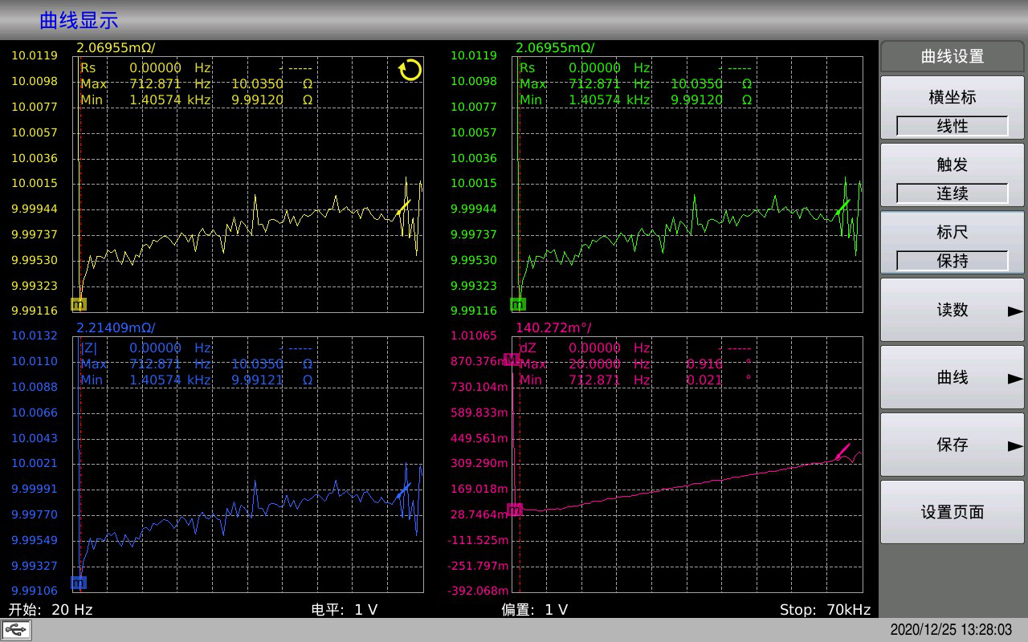Open the 设置页面 button
The height and width of the screenshot is (642, 1028).
pos(953,512)
